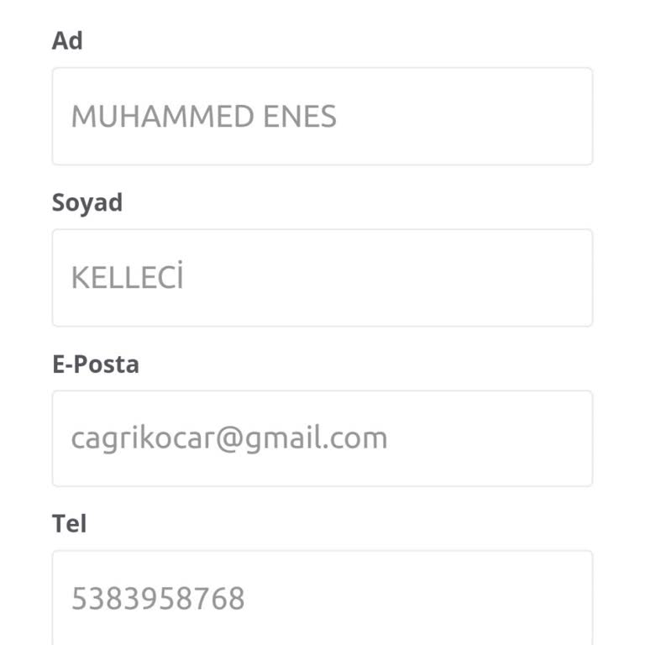Click the Ad input field
Image resolution: width=645 pixels, height=645 pixels.
322,116
